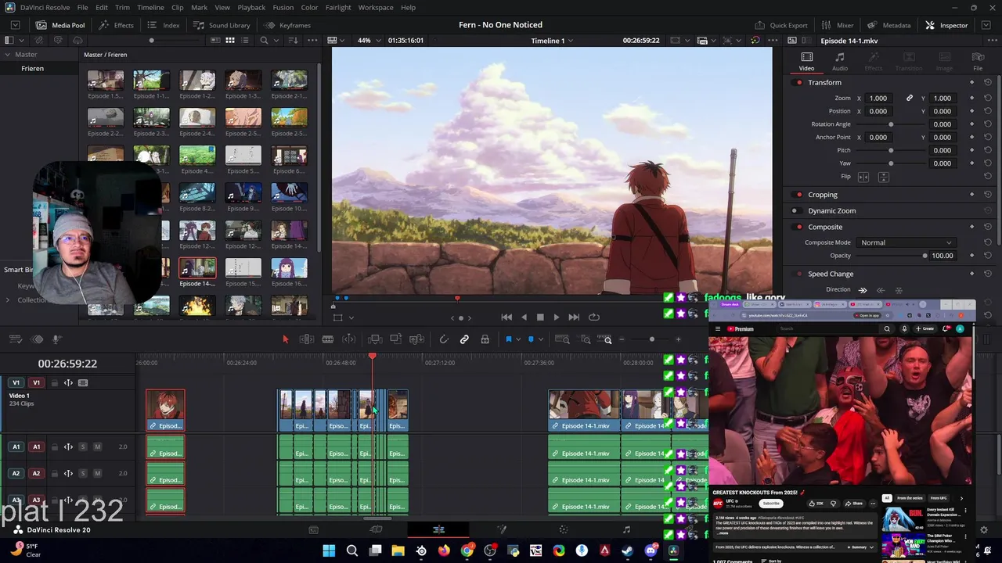Click the viewer Stop button

[x=540, y=317]
